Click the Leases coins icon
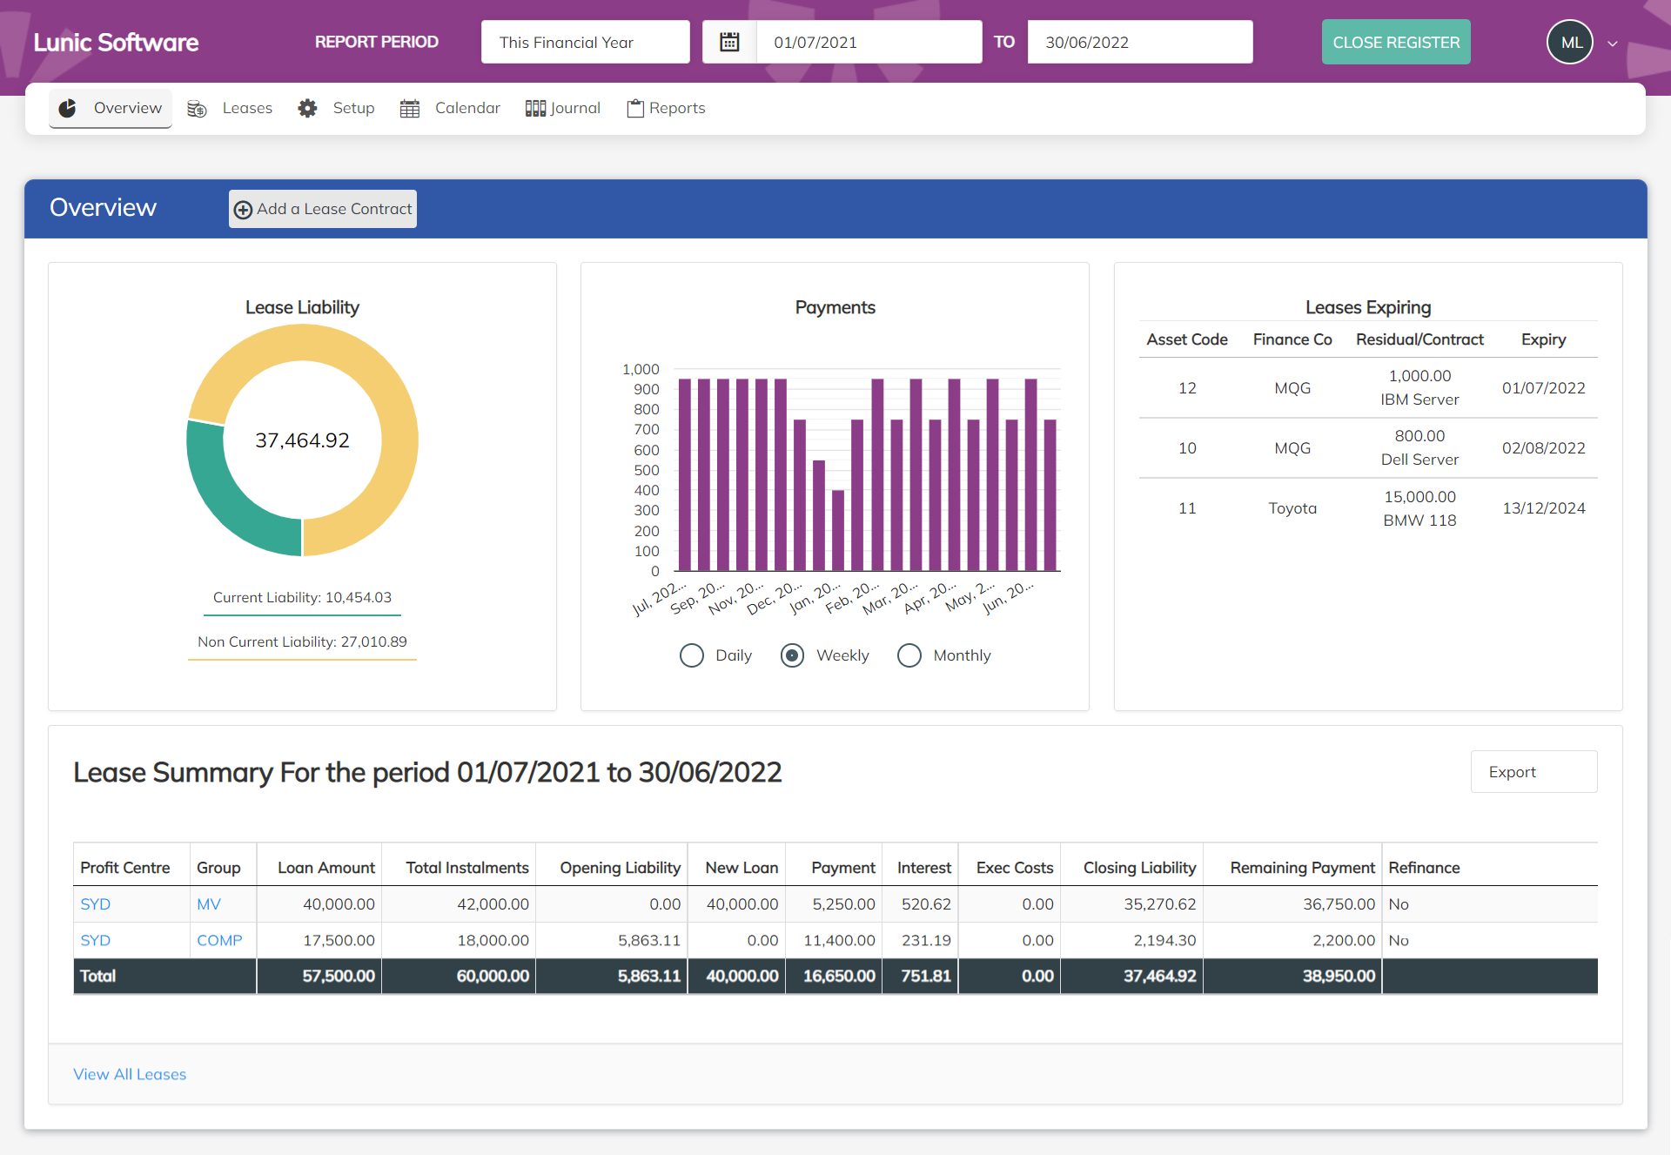The image size is (1671, 1155). (198, 109)
